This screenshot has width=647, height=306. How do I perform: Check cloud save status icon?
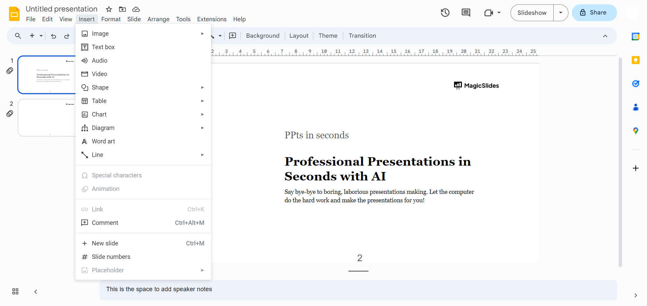point(136,9)
